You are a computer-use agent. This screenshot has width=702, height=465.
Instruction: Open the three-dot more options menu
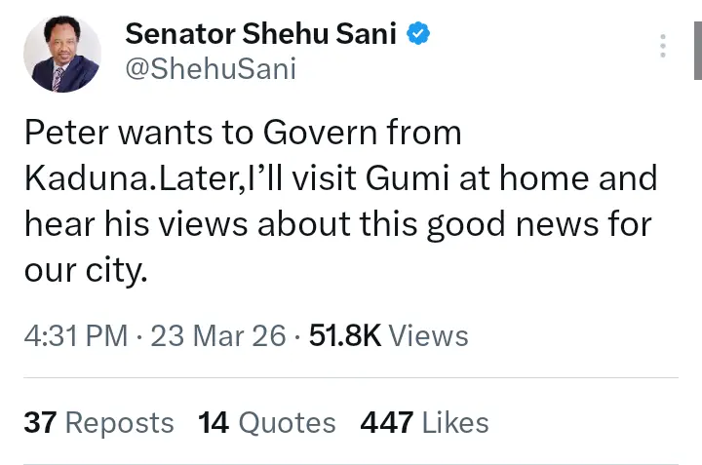(x=663, y=46)
